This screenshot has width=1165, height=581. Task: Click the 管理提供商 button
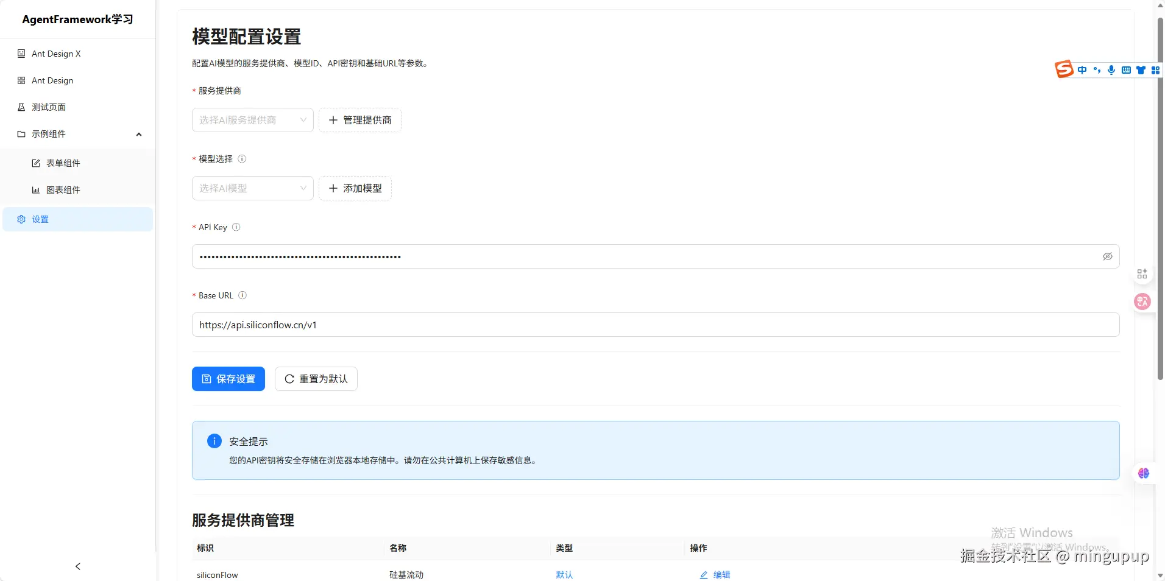click(x=359, y=120)
